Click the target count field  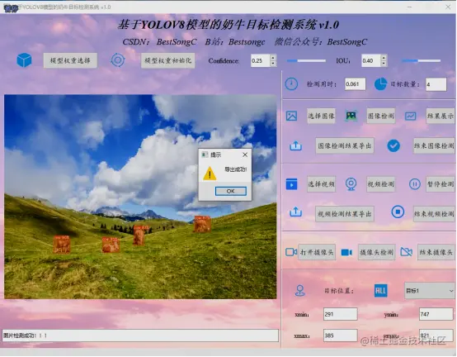pos(436,84)
